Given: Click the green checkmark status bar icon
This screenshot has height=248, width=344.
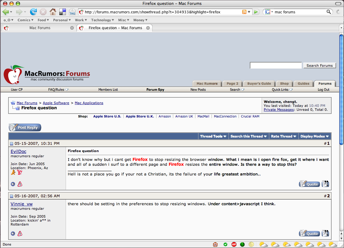Looking at the screenshot, I should click(x=225, y=244).
